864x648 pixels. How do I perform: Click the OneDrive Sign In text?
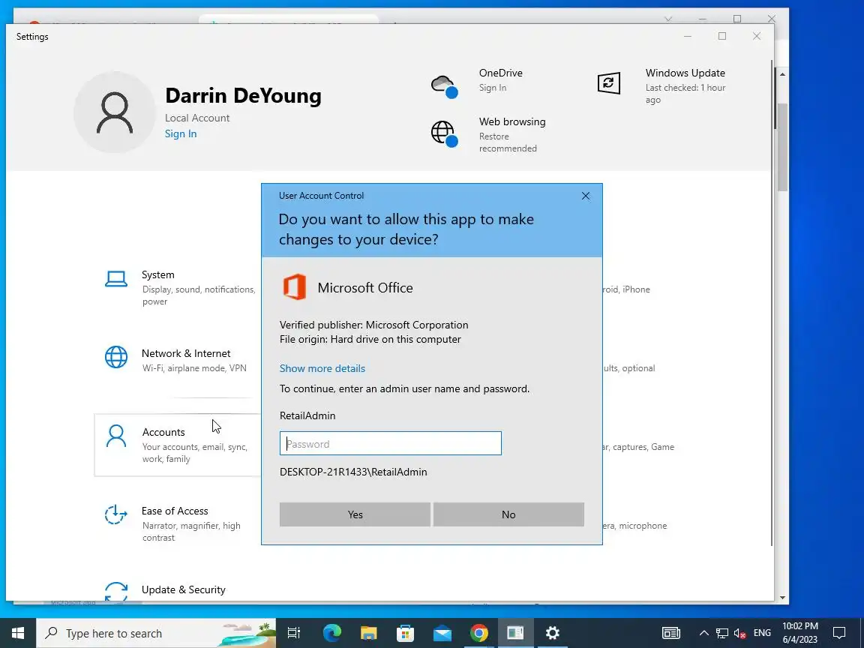[493, 88]
